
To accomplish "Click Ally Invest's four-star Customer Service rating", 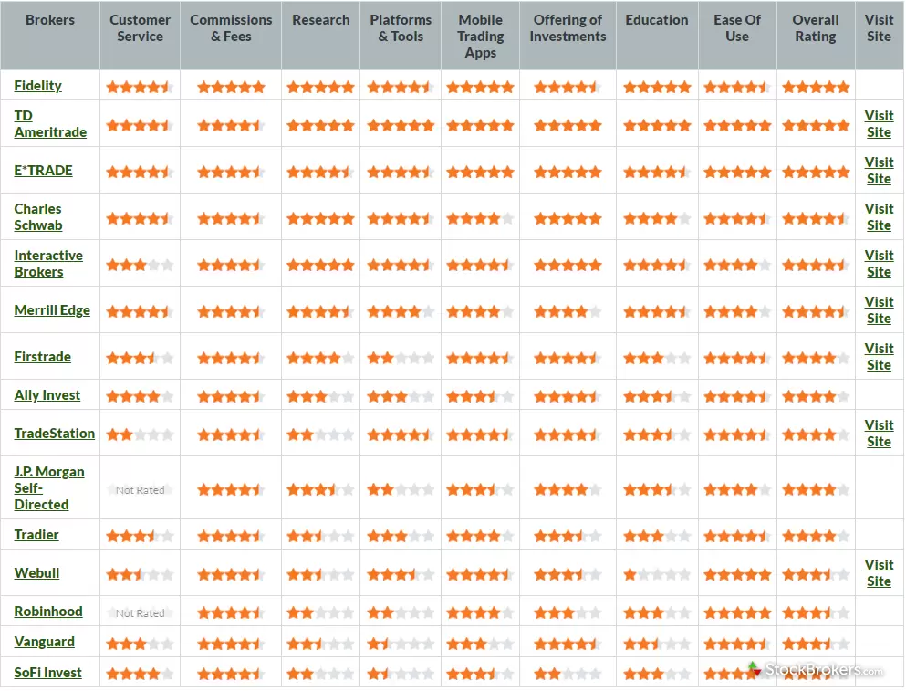I will click(139, 395).
